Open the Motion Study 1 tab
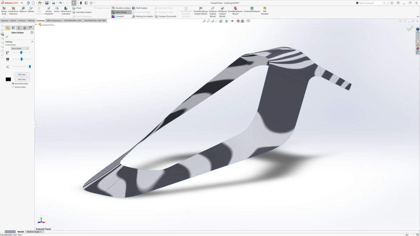 [x=34, y=232]
